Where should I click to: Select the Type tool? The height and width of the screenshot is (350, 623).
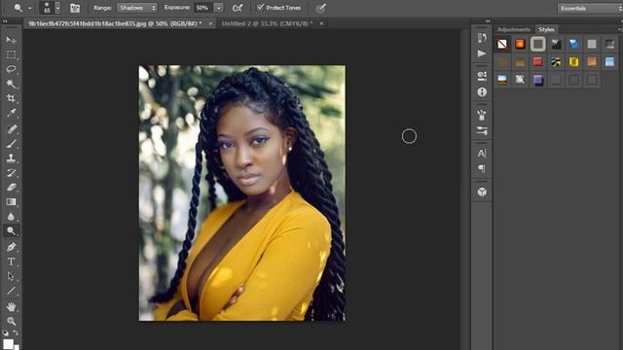pyautogui.click(x=11, y=262)
